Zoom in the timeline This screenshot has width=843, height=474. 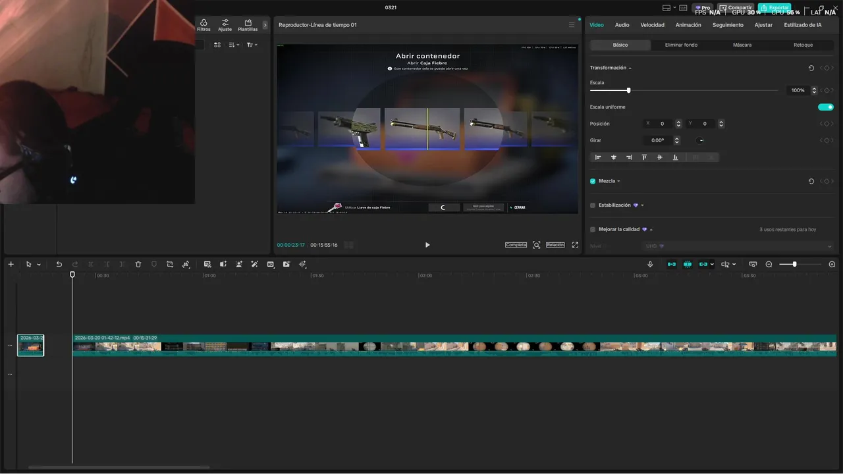click(x=832, y=264)
